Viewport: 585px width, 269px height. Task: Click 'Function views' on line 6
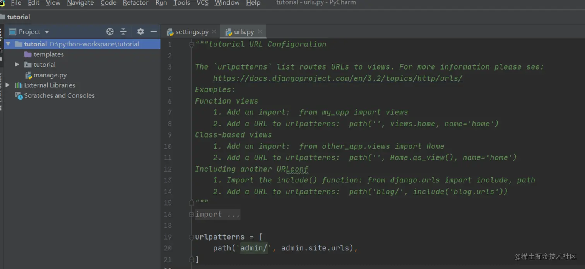coord(226,101)
